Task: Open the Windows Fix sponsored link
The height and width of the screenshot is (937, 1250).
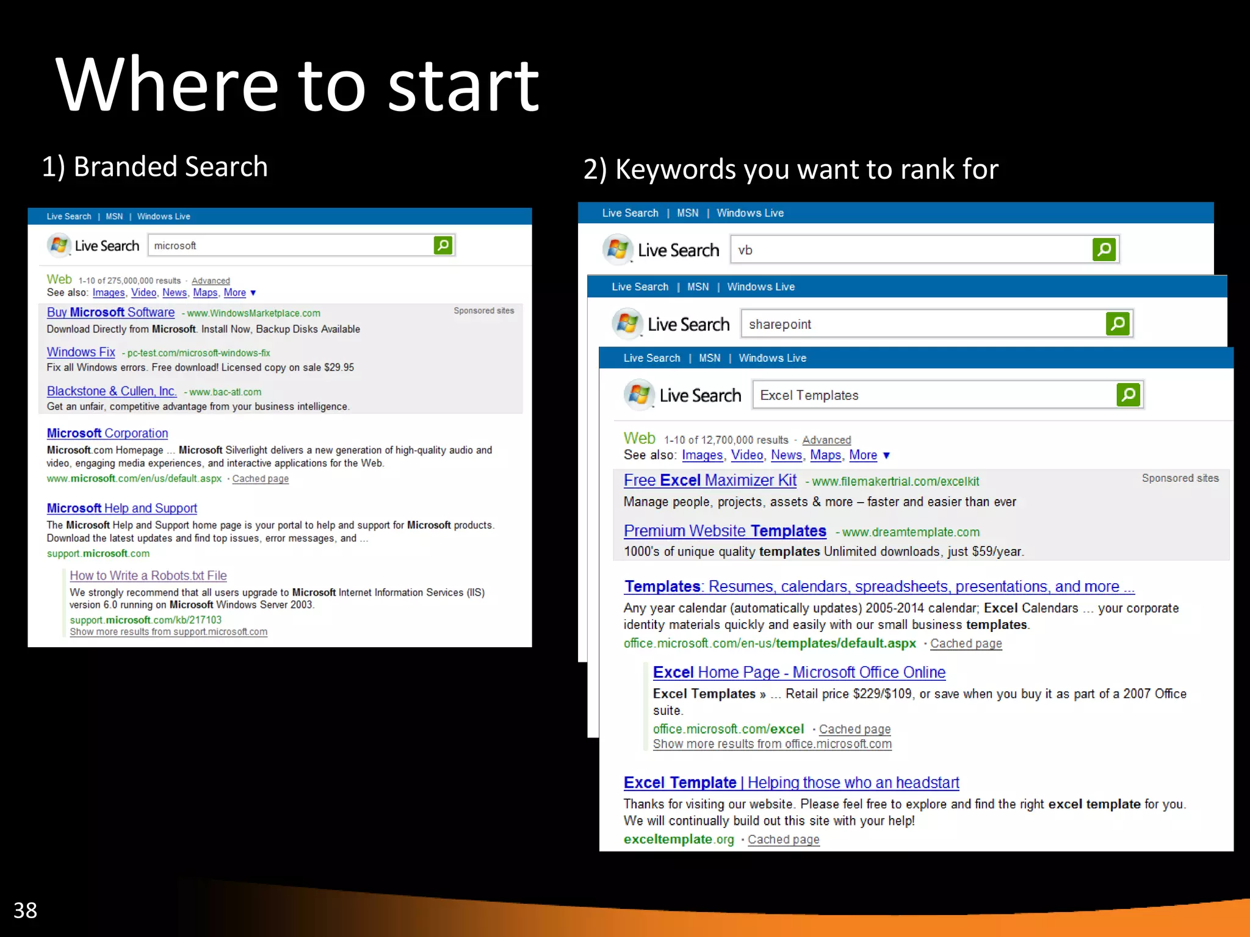Action: (81, 352)
